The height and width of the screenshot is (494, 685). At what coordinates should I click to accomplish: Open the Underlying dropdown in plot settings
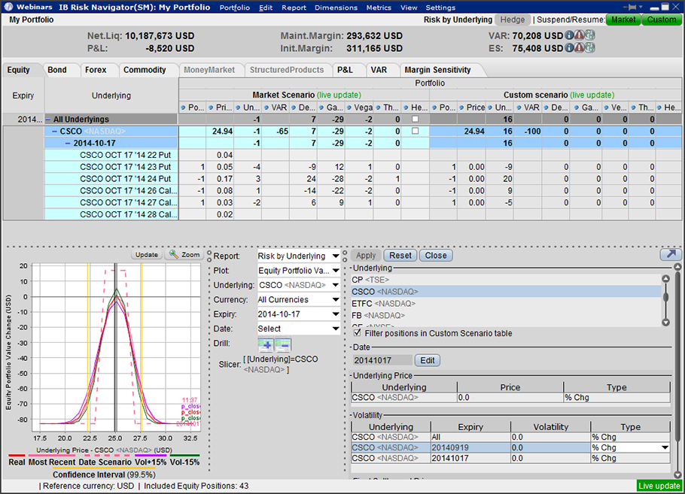coord(336,285)
